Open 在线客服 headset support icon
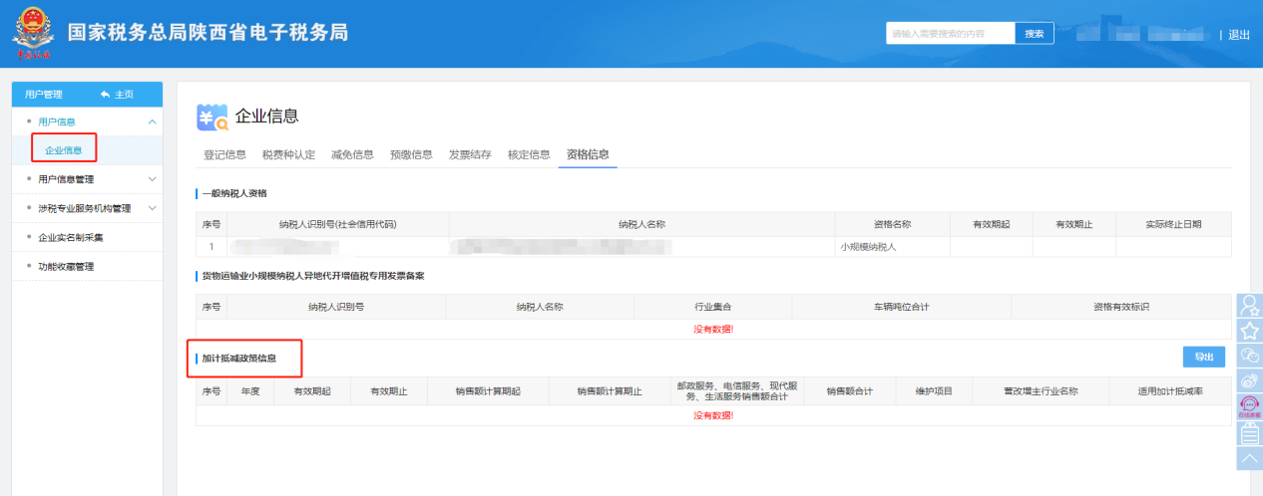The image size is (1263, 496). [1249, 406]
